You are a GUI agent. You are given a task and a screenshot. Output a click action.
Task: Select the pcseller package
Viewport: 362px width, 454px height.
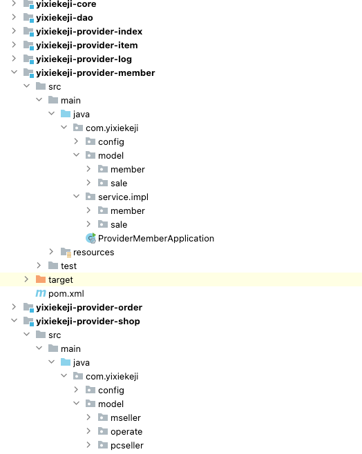pyautogui.click(x=127, y=445)
